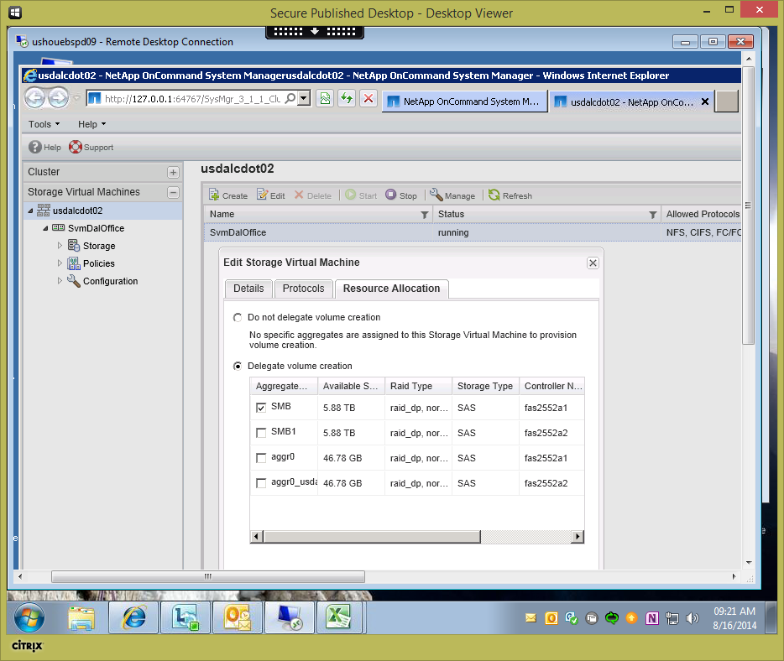Viewport: 784px width, 661px height.
Task: Switch to the Details tab
Action: tap(248, 289)
